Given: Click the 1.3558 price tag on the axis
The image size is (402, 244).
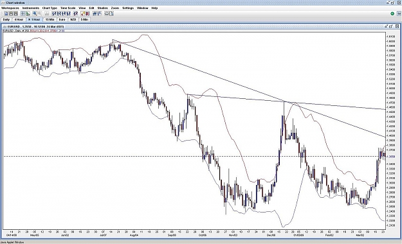Looking at the screenshot, I should click(x=391, y=157).
